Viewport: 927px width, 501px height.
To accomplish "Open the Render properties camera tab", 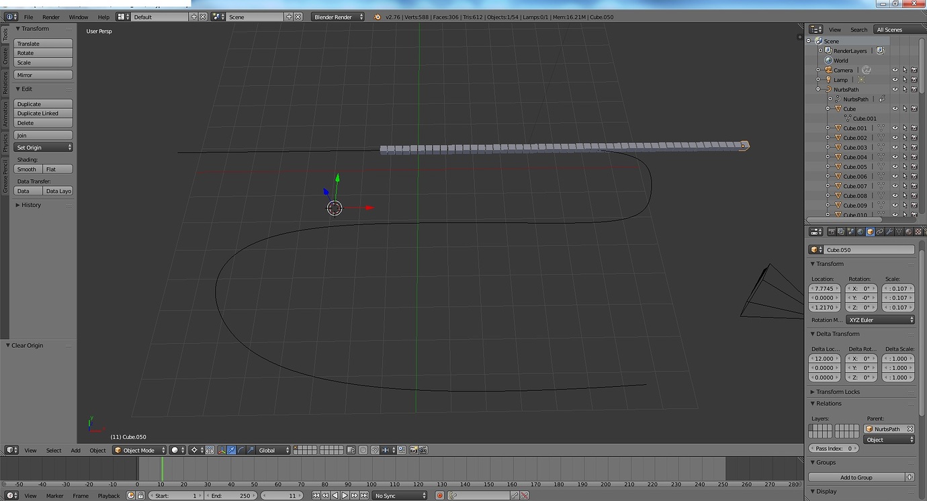I will [832, 232].
